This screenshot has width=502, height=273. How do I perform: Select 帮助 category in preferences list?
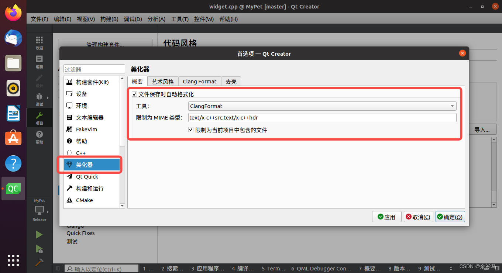click(x=92, y=141)
